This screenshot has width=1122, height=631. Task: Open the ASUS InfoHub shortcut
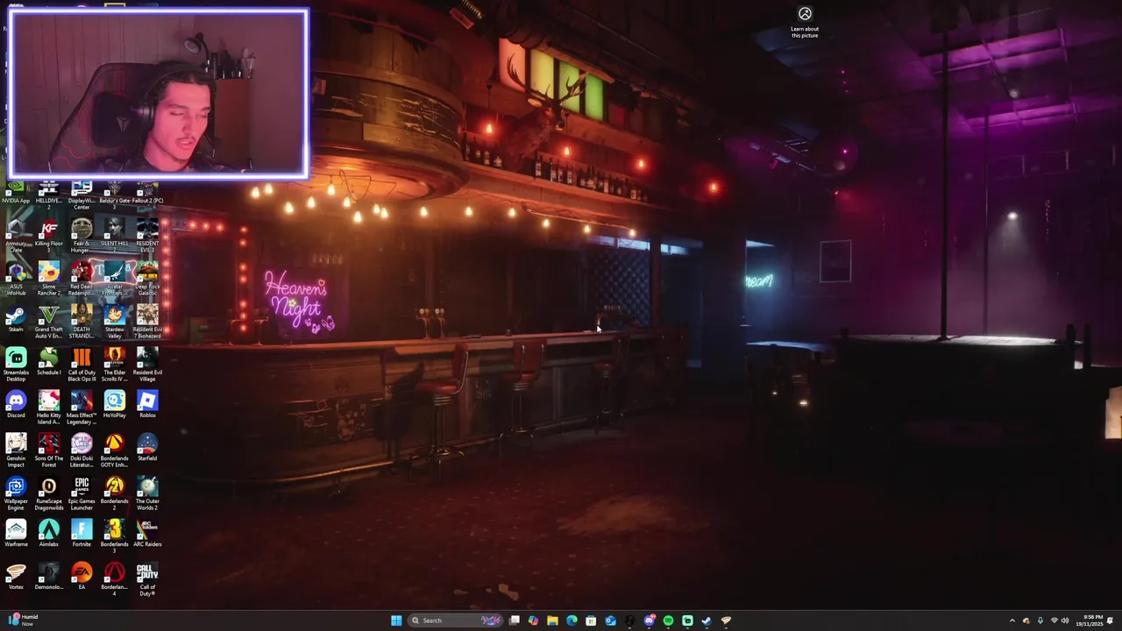16,280
